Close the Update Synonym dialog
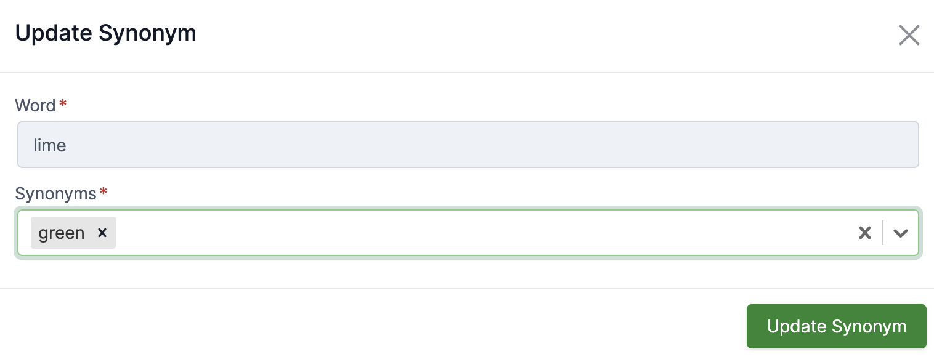The image size is (934, 357). pyautogui.click(x=909, y=36)
